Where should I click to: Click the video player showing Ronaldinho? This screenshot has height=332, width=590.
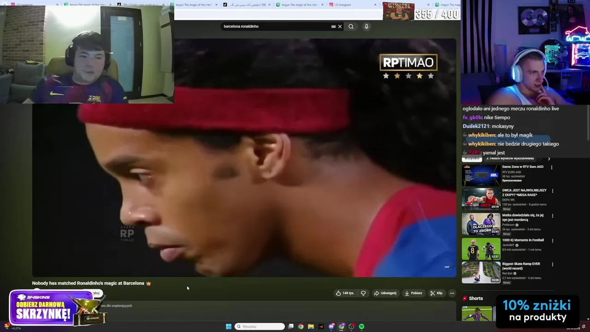[244, 157]
